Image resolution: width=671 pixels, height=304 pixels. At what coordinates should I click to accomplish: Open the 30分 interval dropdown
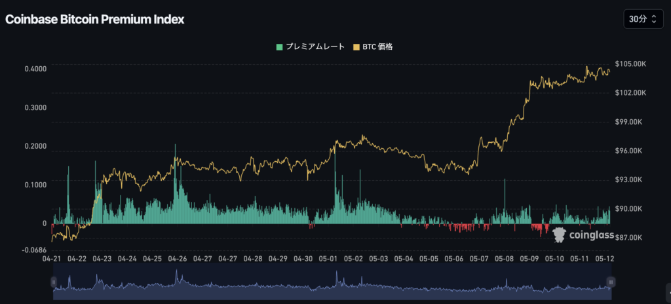(643, 19)
